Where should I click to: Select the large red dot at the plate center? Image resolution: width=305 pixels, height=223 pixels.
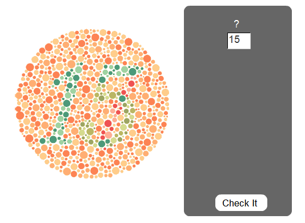108,124
